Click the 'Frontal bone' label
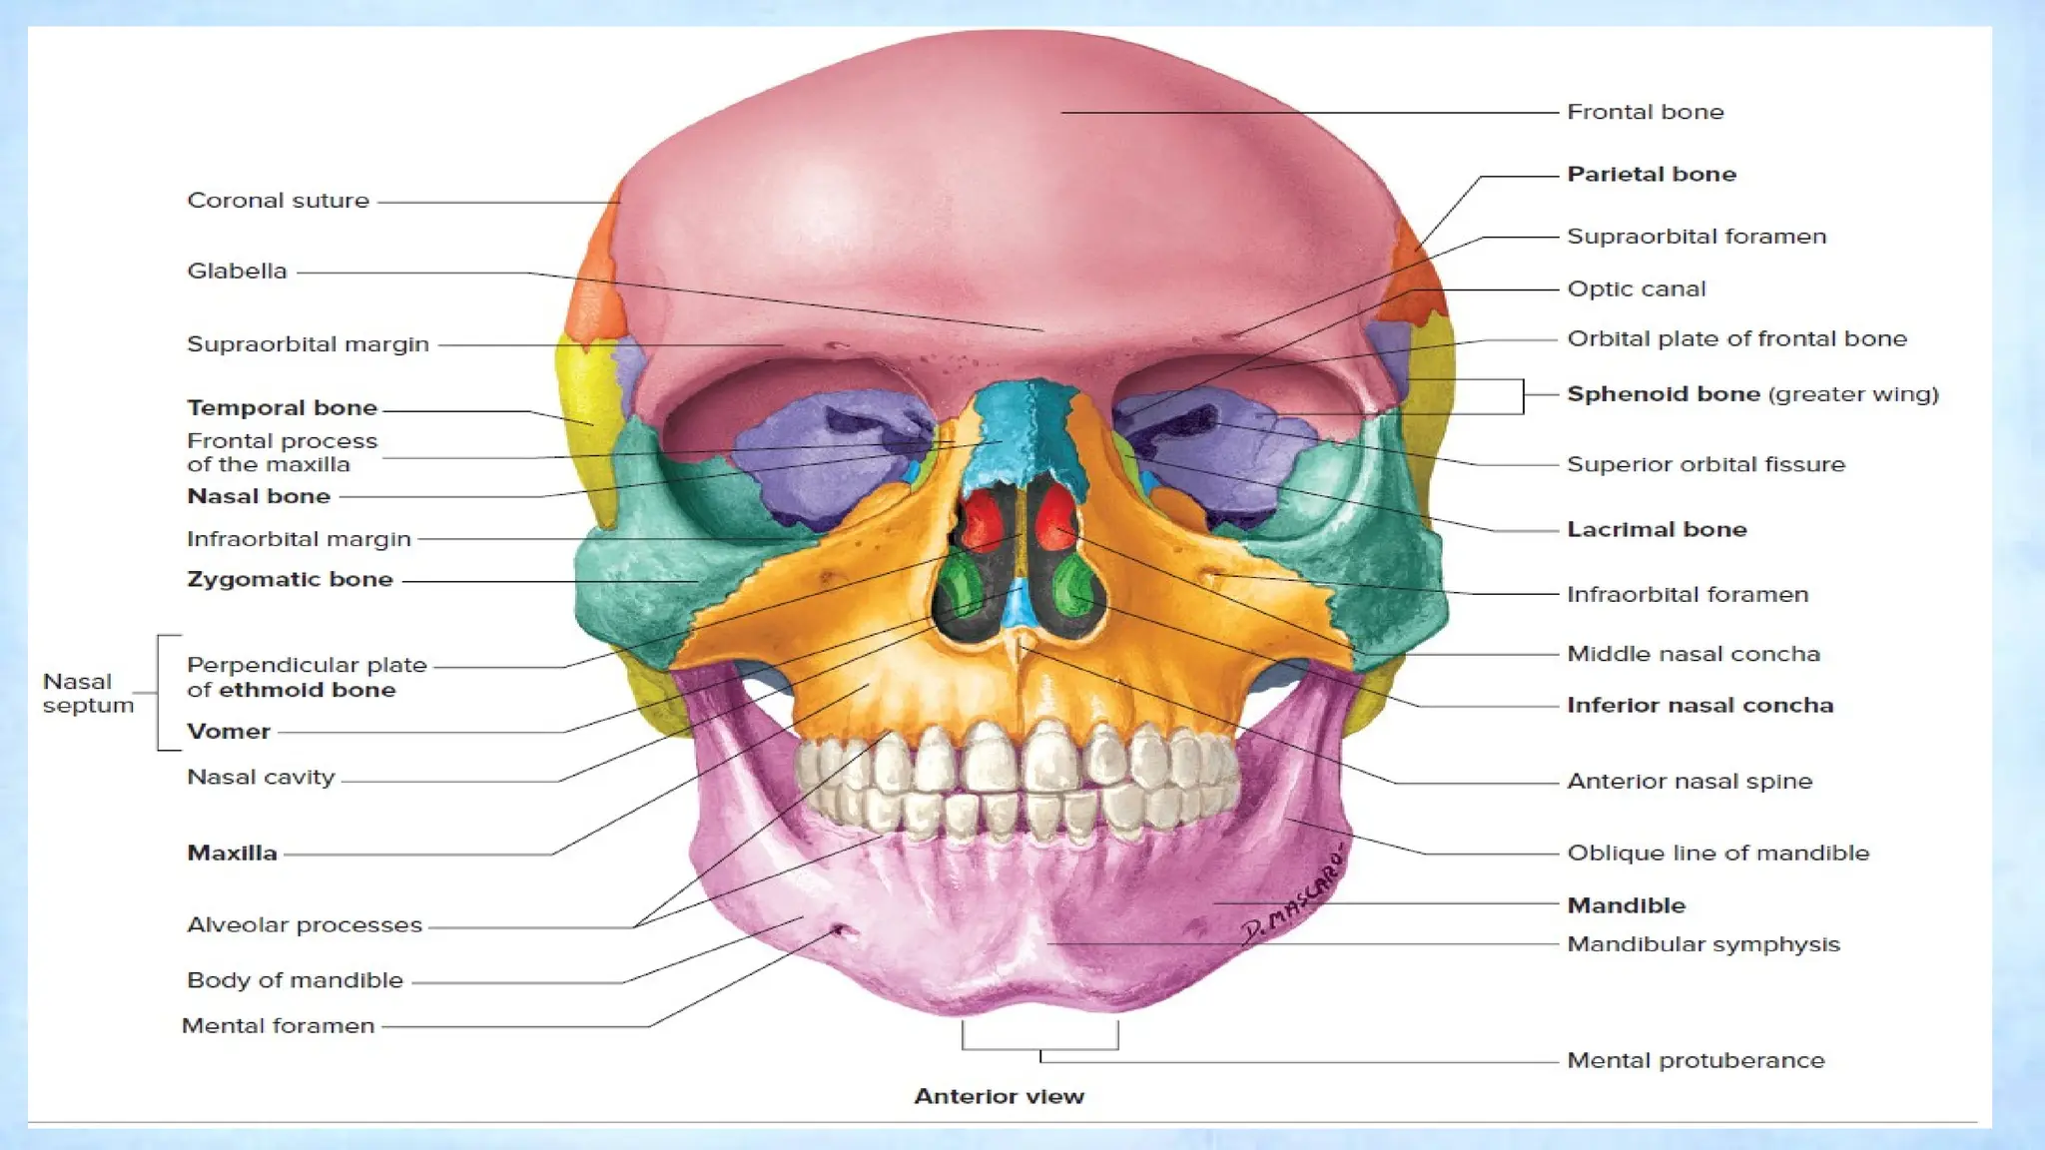The height and width of the screenshot is (1150, 2045). [x=1645, y=112]
